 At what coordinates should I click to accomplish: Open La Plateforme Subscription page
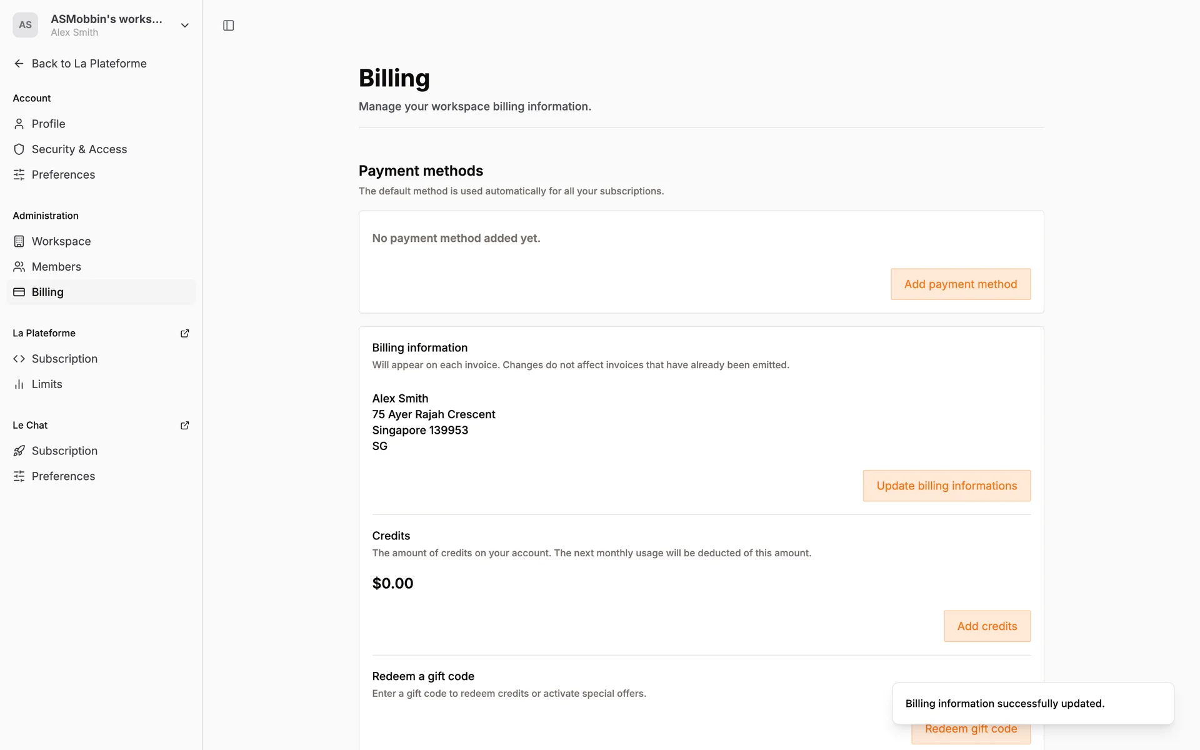(64, 359)
